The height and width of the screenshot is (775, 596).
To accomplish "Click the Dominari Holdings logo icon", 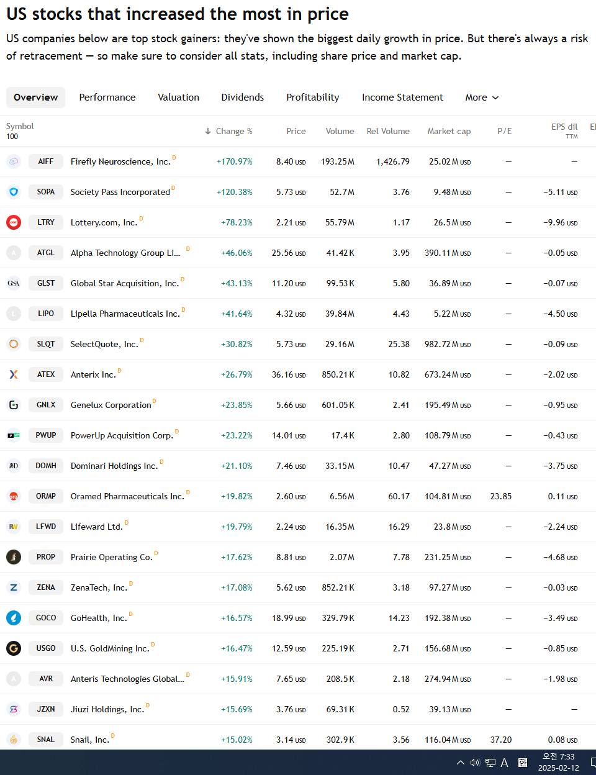I will tap(14, 466).
